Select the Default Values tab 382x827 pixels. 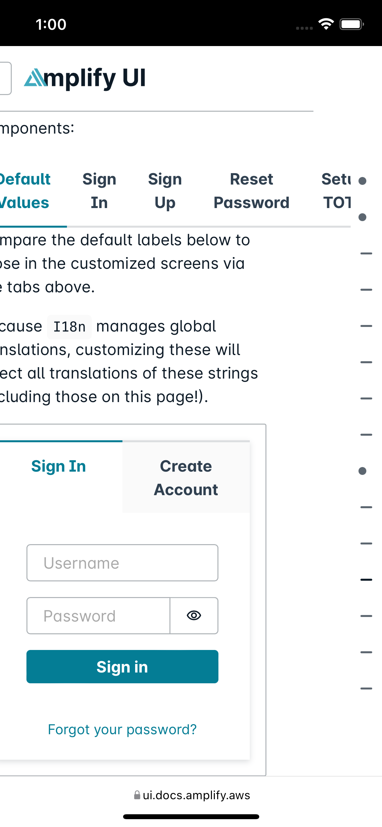24,190
